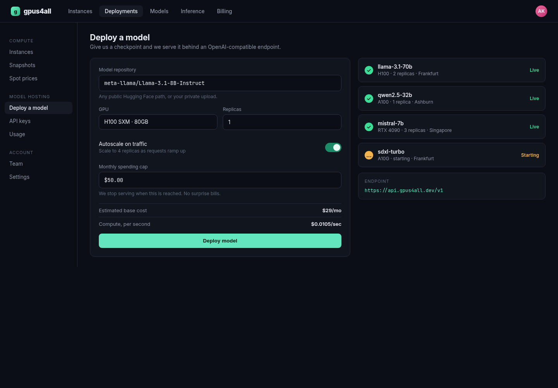
Task: Click the $29/mo estimated base cost value
Action: 332,211
